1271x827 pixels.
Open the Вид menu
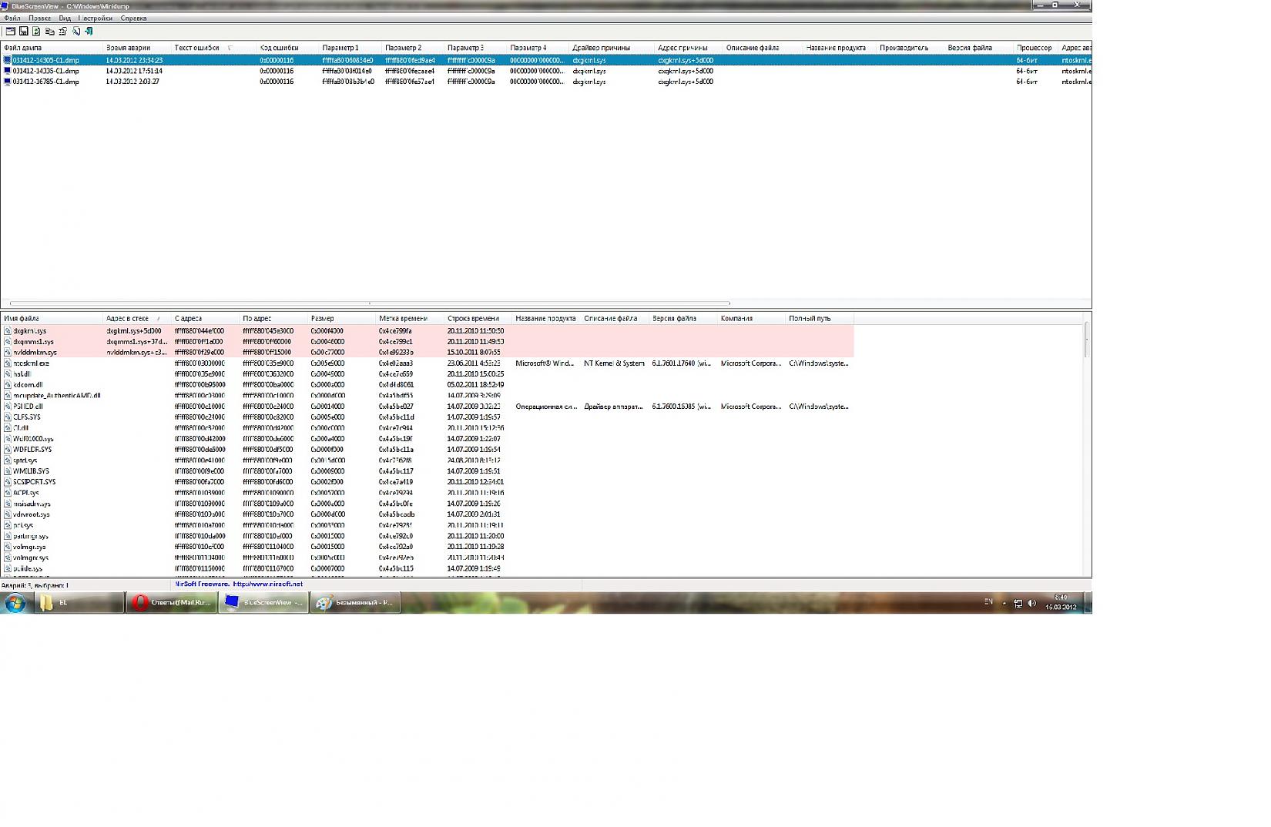(x=65, y=18)
